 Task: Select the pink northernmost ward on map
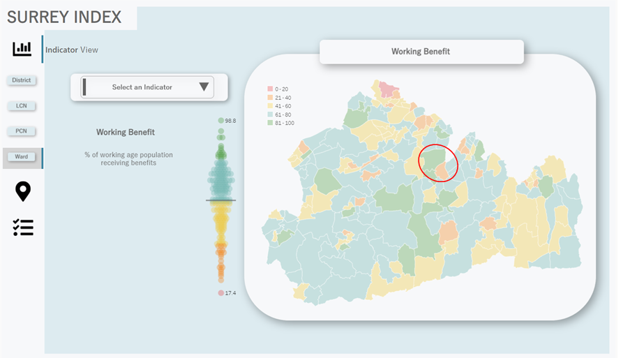point(388,89)
